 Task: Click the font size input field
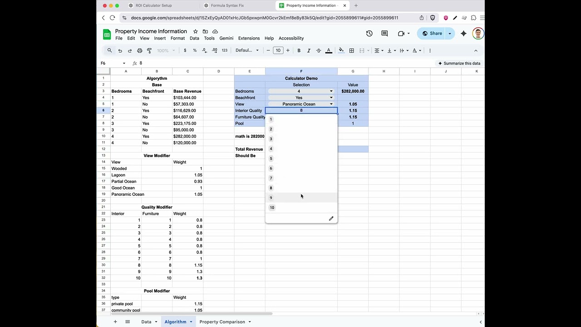[x=278, y=50]
